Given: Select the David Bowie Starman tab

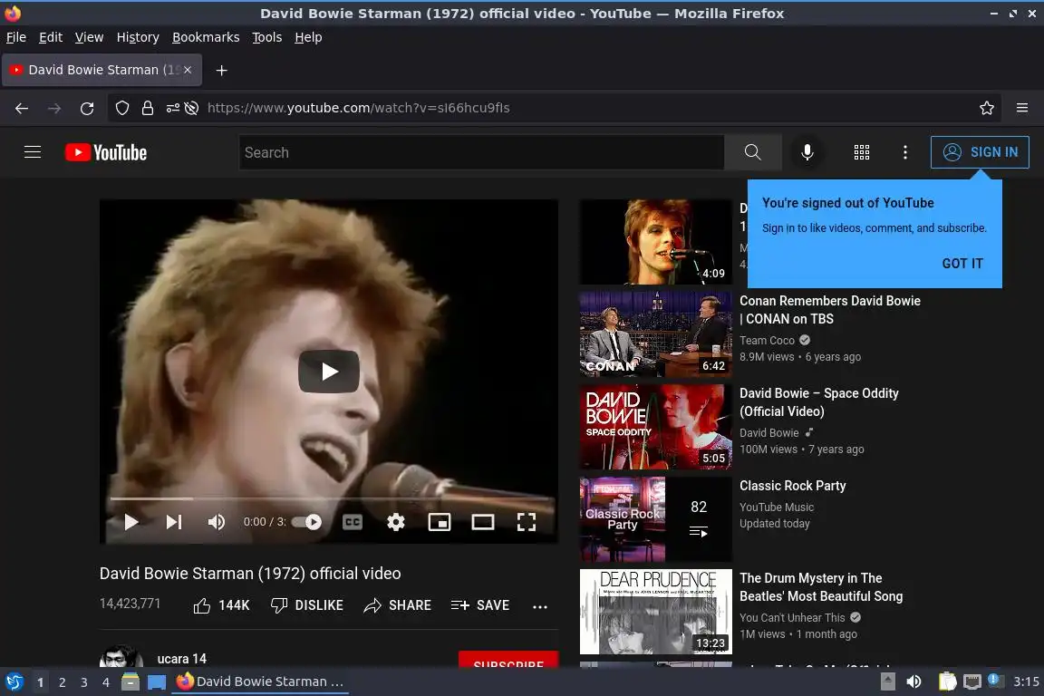Looking at the screenshot, I should point(101,70).
